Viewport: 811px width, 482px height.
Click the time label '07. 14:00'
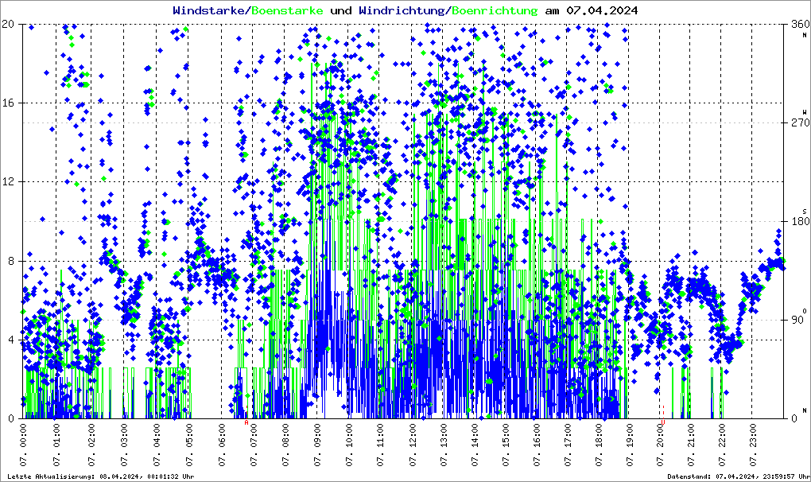coord(475,445)
